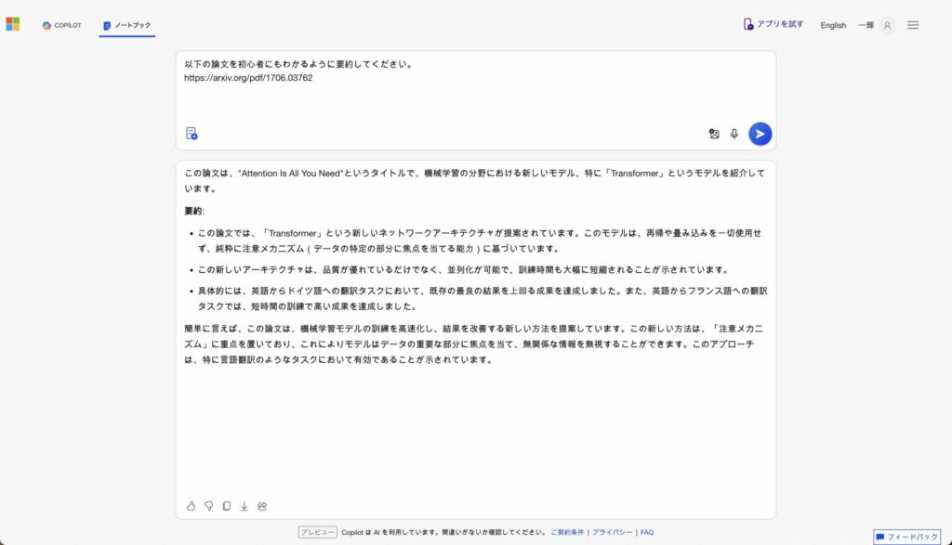Click inside the prompt text input area

[x=474, y=93]
